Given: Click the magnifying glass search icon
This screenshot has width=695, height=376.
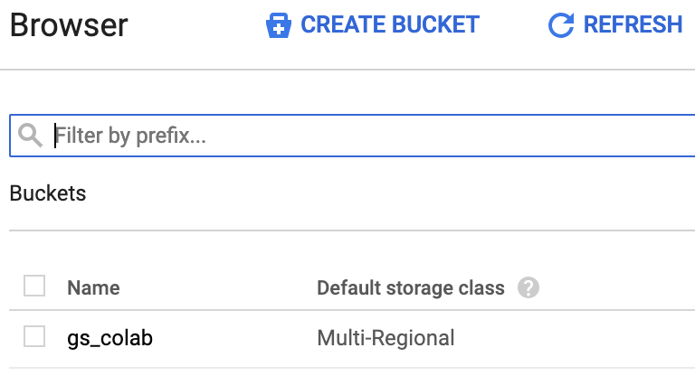Looking at the screenshot, I should (x=31, y=136).
